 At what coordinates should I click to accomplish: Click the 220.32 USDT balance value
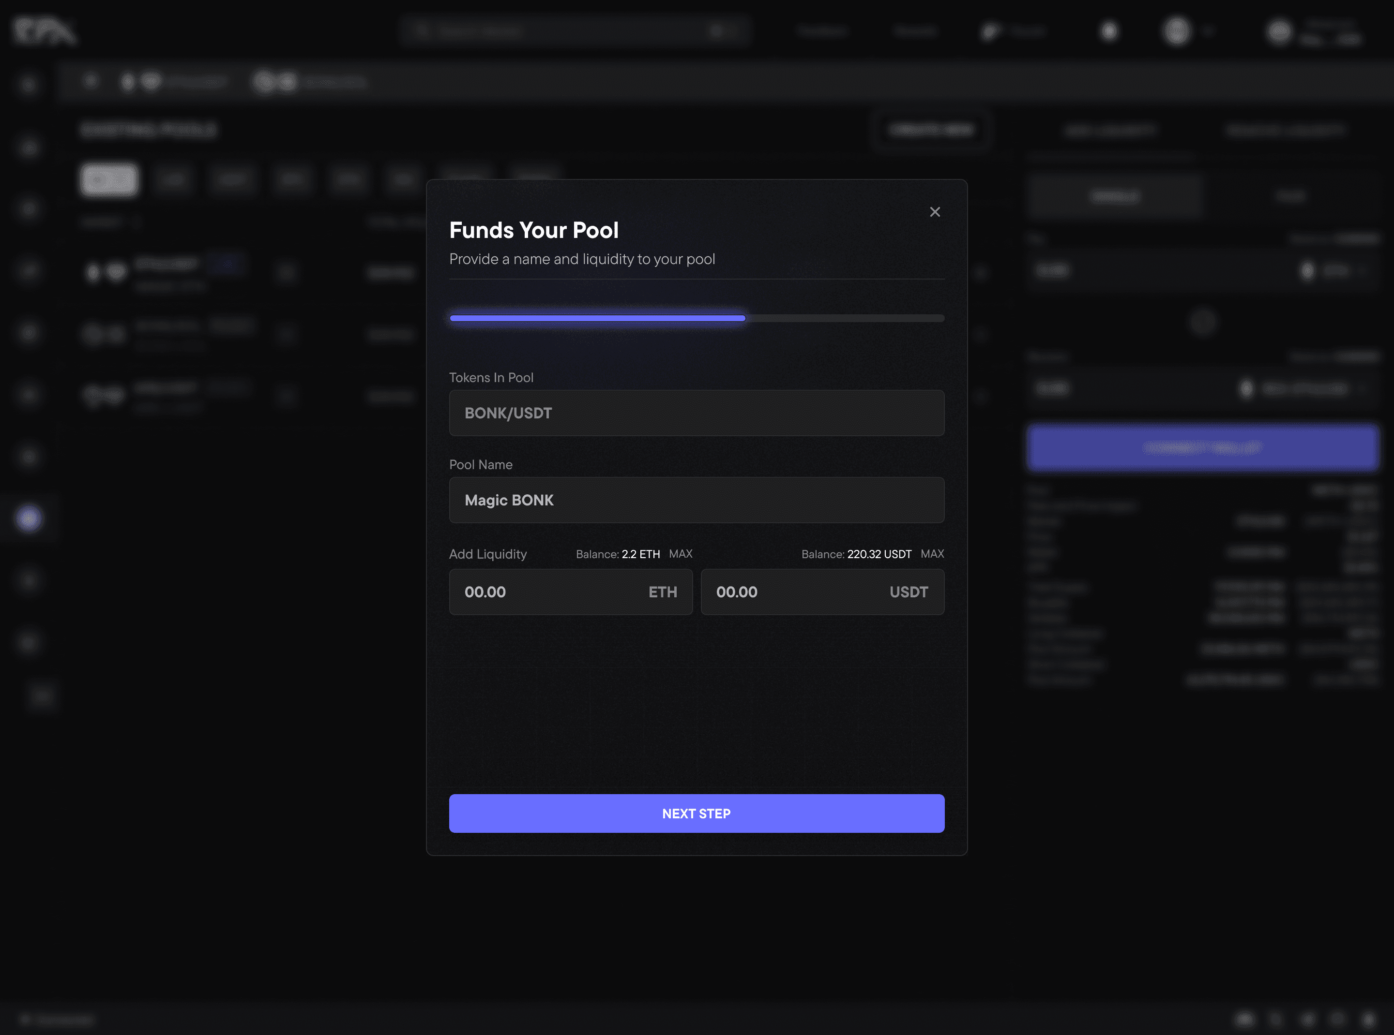879,554
